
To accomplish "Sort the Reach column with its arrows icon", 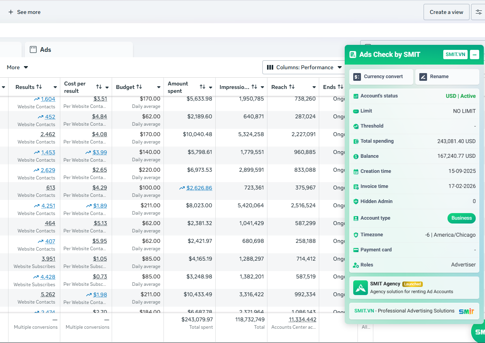I will (x=292, y=87).
